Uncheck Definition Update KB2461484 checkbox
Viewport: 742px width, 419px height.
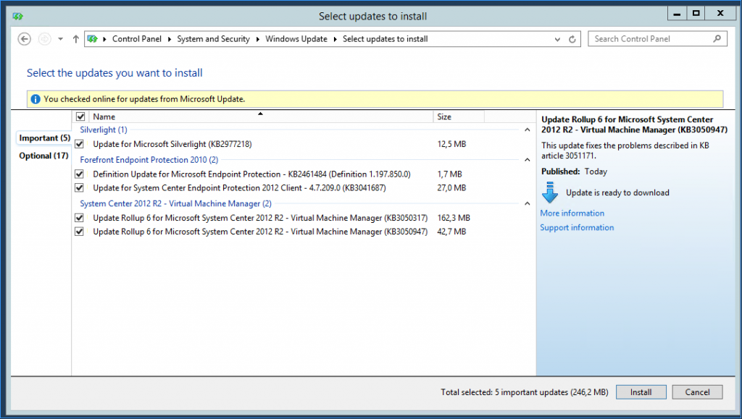79,174
